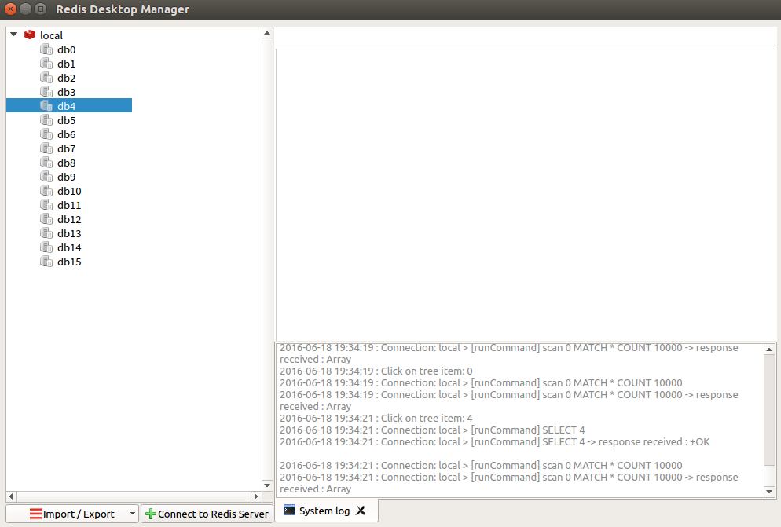Screen dimensions: 781x527
Task: Select the db10 tree item text
Action: click(69, 192)
